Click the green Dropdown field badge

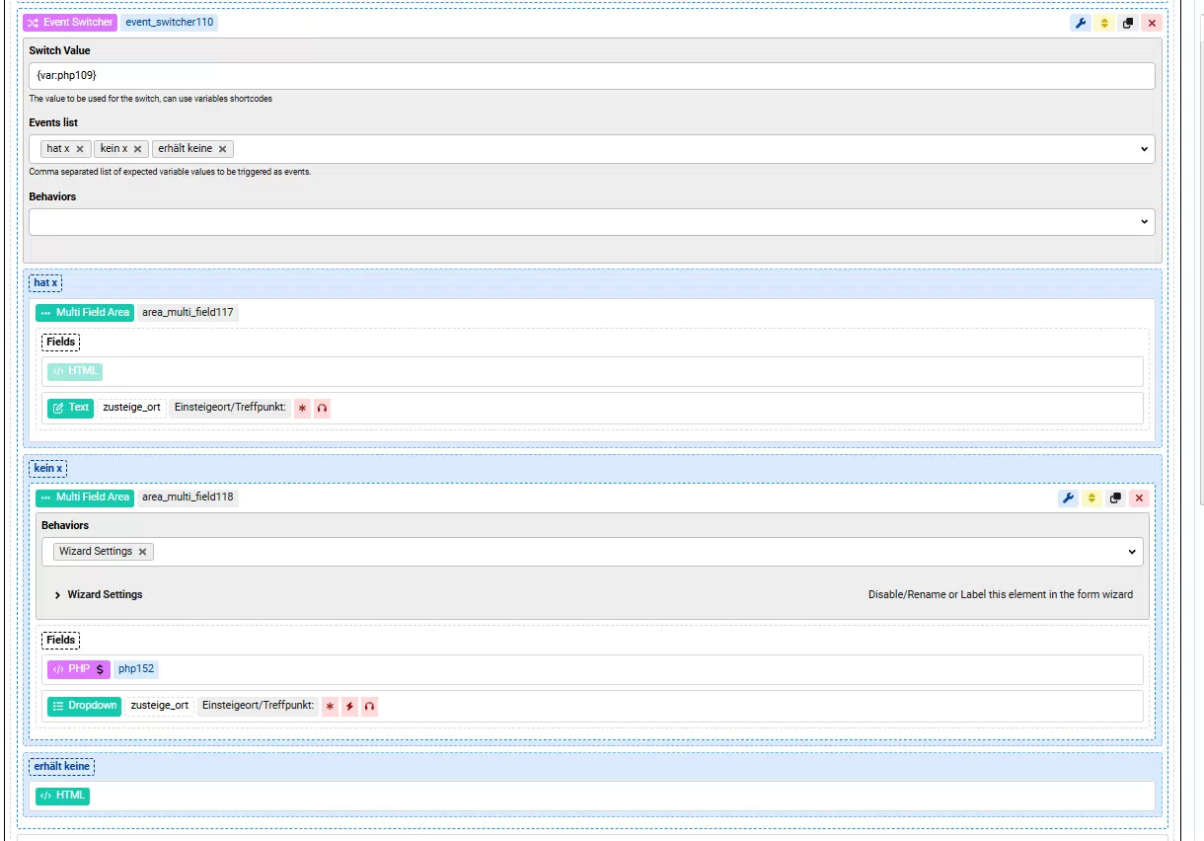point(85,706)
